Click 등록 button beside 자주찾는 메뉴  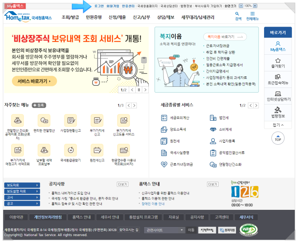click(x=39, y=105)
